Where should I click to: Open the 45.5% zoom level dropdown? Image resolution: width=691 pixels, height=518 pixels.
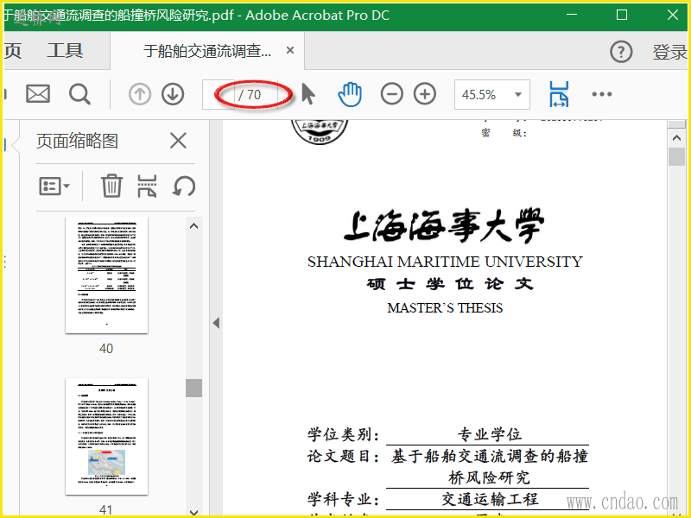491,94
